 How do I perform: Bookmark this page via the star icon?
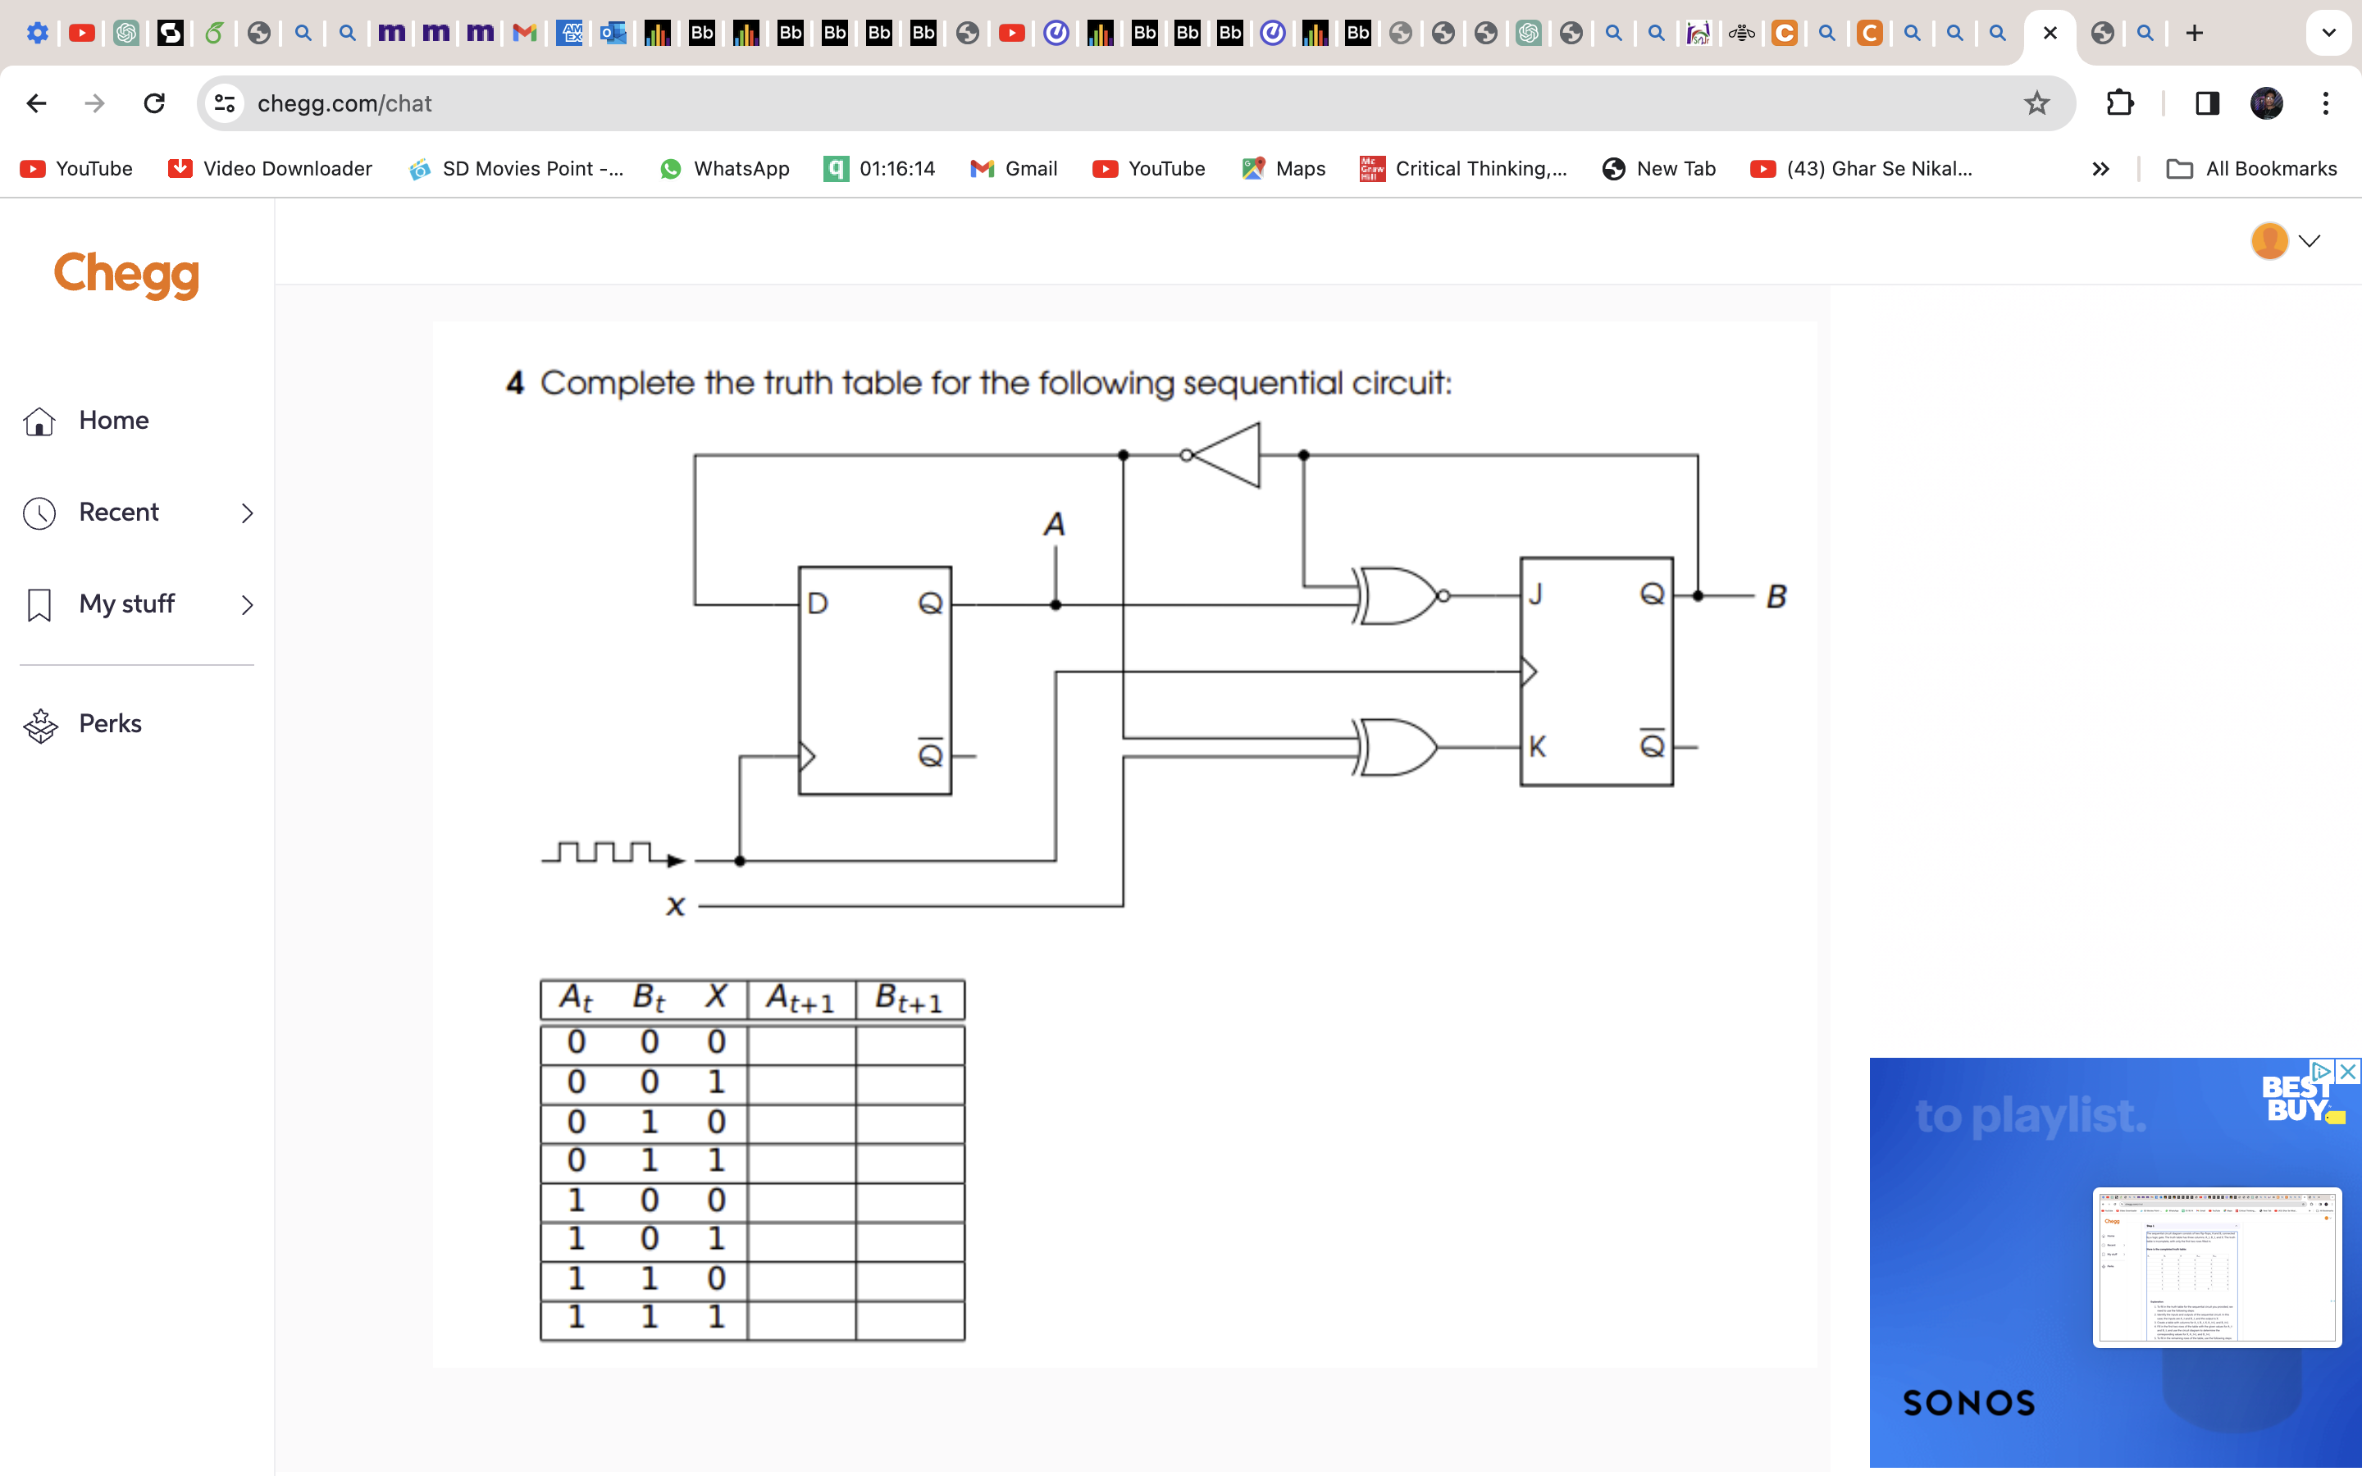pos(2035,102)
